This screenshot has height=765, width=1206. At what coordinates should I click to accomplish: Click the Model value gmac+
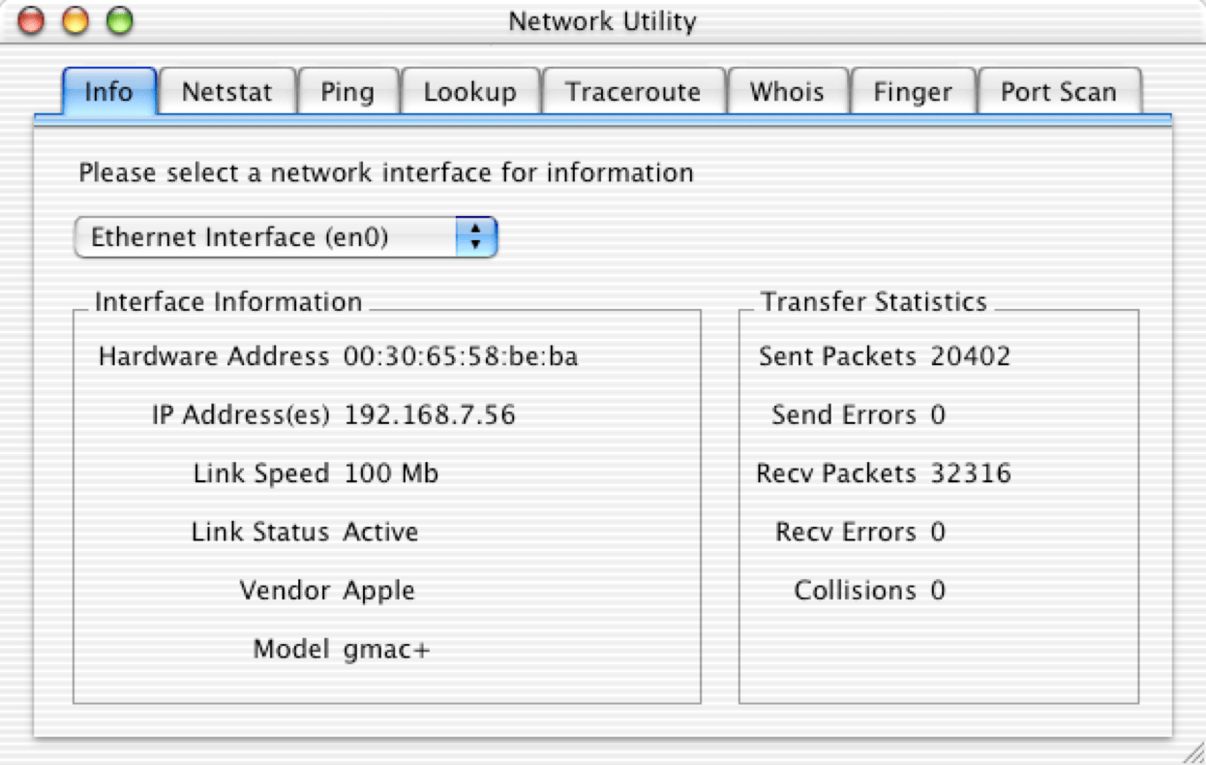pos(386,649)
